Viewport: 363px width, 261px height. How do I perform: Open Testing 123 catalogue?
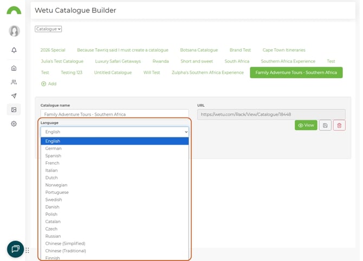[x=72, y=73]
